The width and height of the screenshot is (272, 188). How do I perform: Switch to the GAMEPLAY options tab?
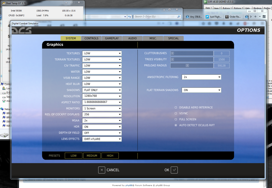[112, 38]
